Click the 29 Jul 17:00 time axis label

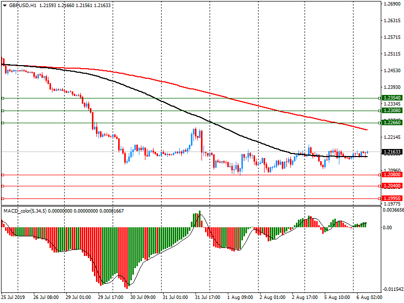111,297
